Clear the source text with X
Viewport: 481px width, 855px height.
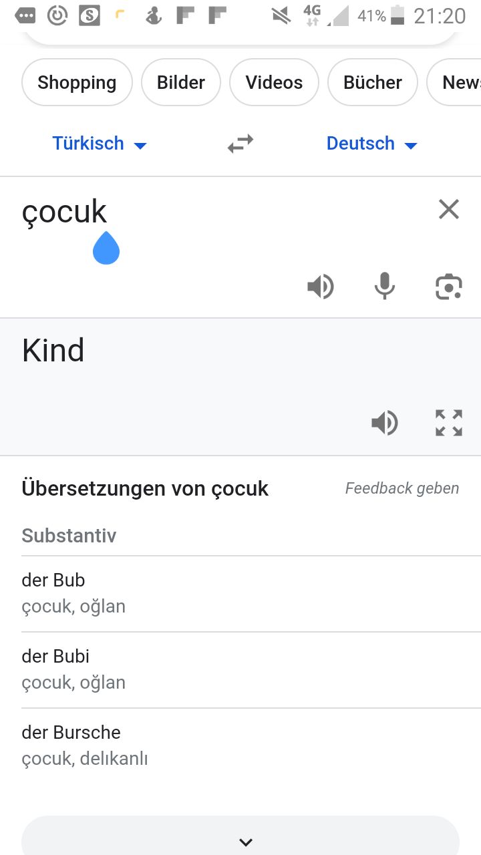tap(449, 210)
